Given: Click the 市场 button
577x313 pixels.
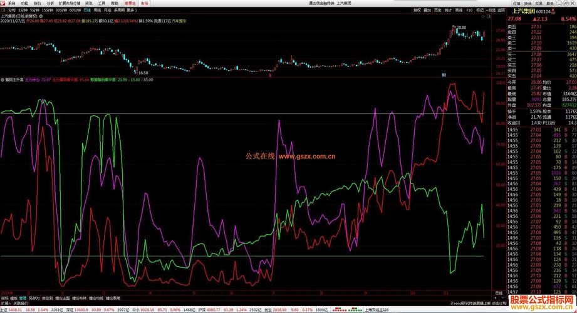Looking at the screenshot, I should tap(144, 3).
